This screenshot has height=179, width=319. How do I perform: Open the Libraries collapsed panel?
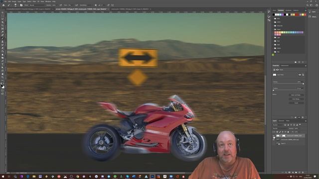point(313,16)
